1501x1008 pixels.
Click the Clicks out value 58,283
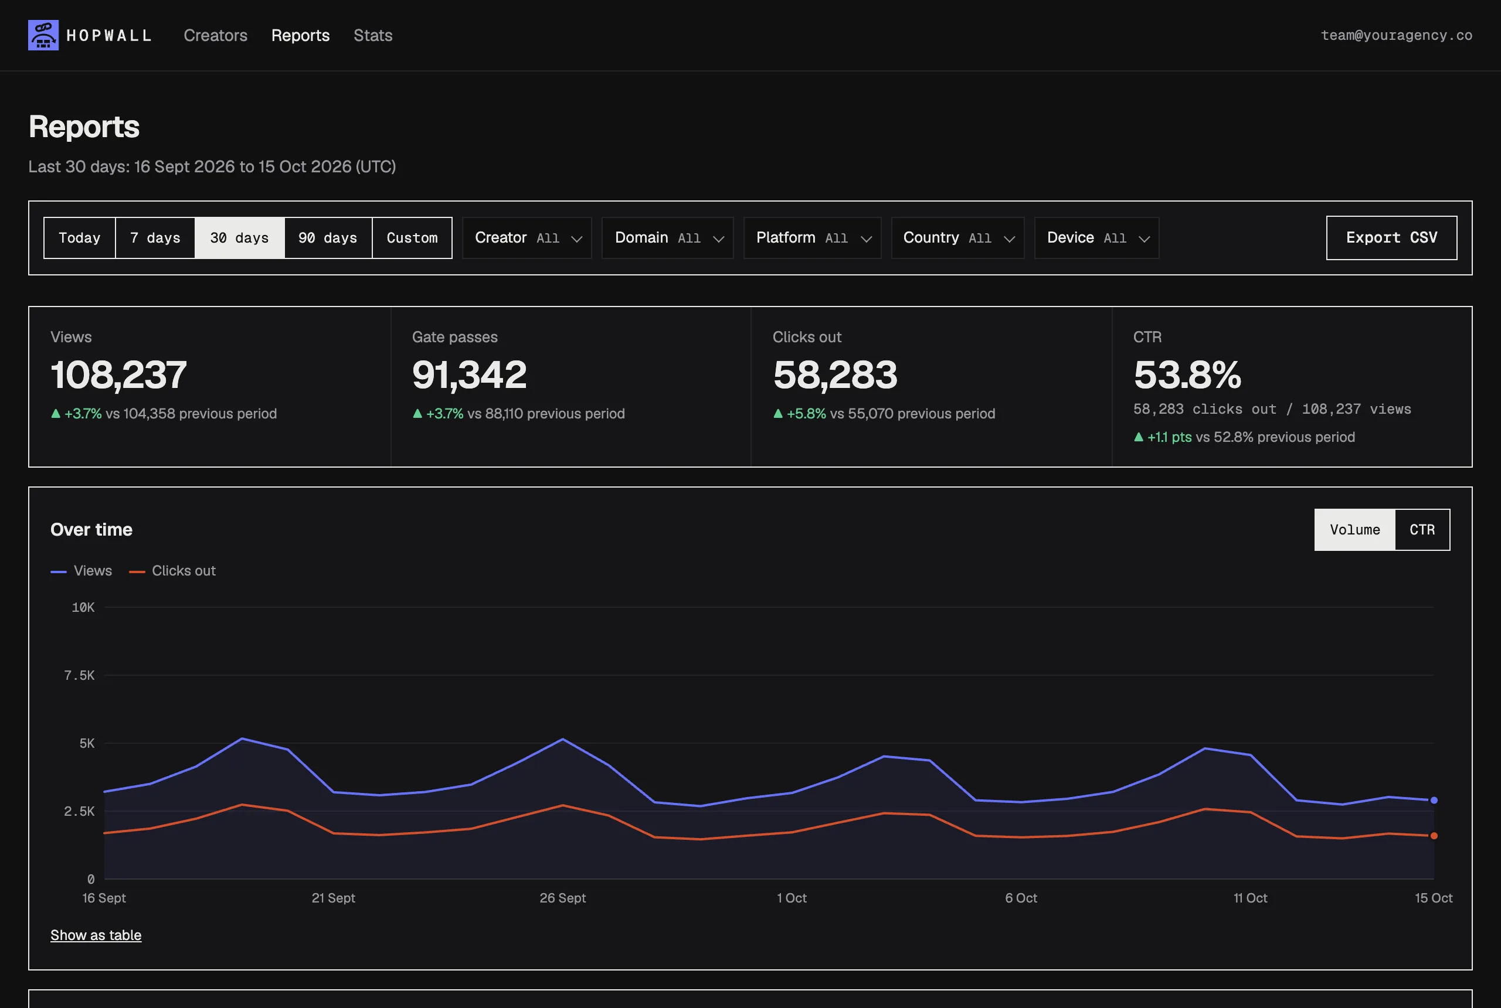835,375
